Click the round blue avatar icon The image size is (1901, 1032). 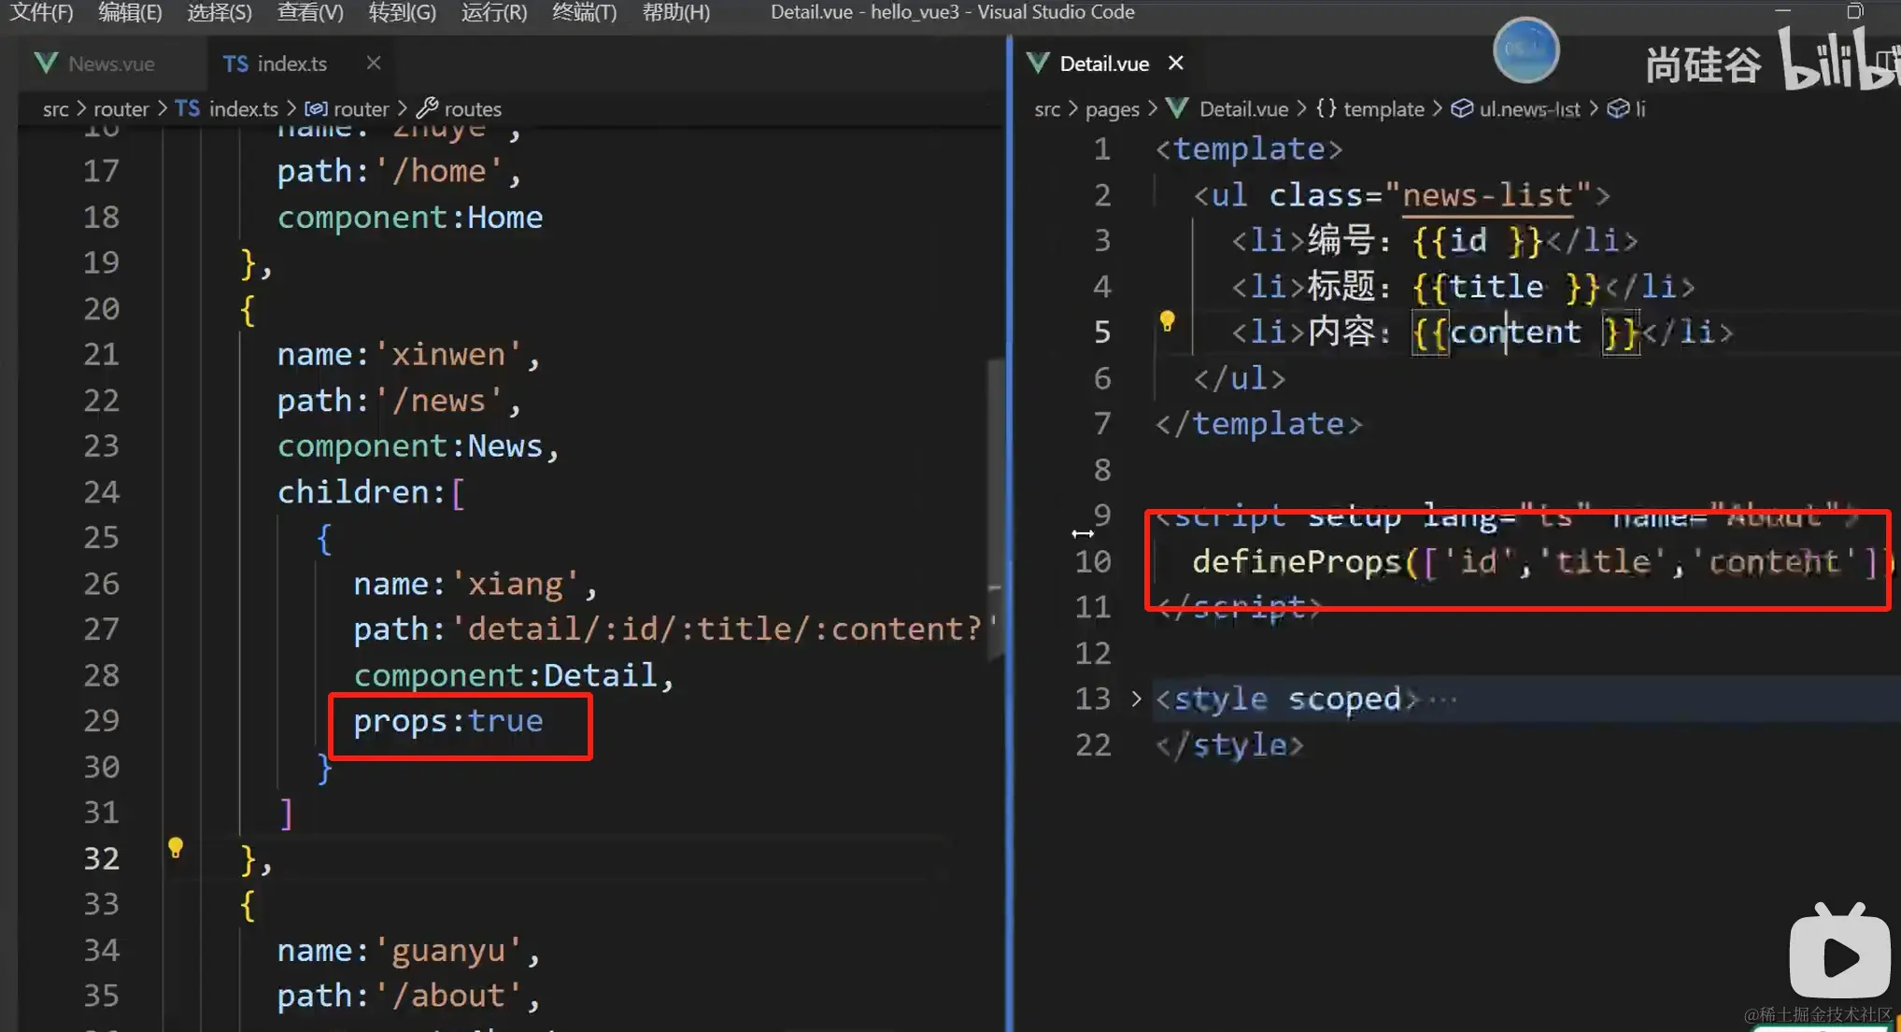coord(1525,50)
